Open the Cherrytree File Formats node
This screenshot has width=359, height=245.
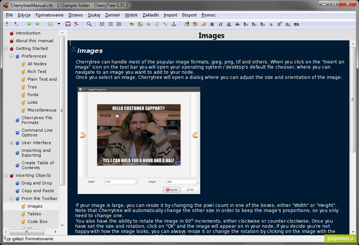coord(37,120)
